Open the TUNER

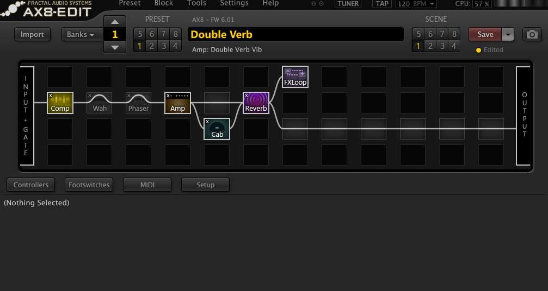coord(348,4)
